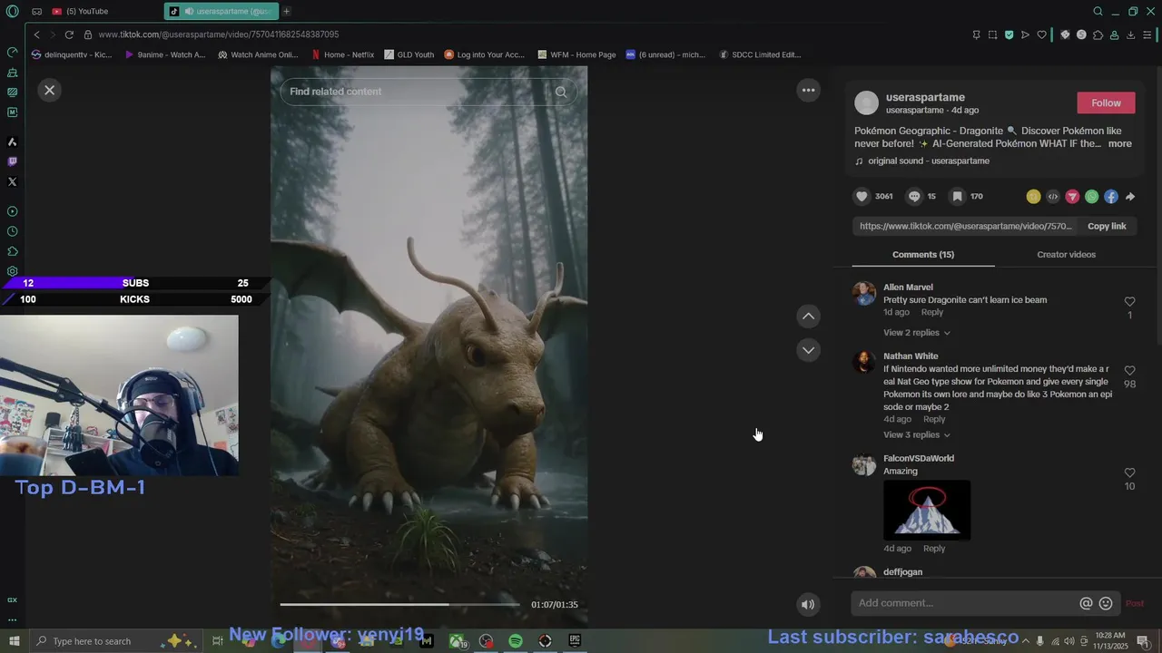Viewport: 1162px width, 653px height.
Task: Click the Copy link button
Action: point(1107,226)
